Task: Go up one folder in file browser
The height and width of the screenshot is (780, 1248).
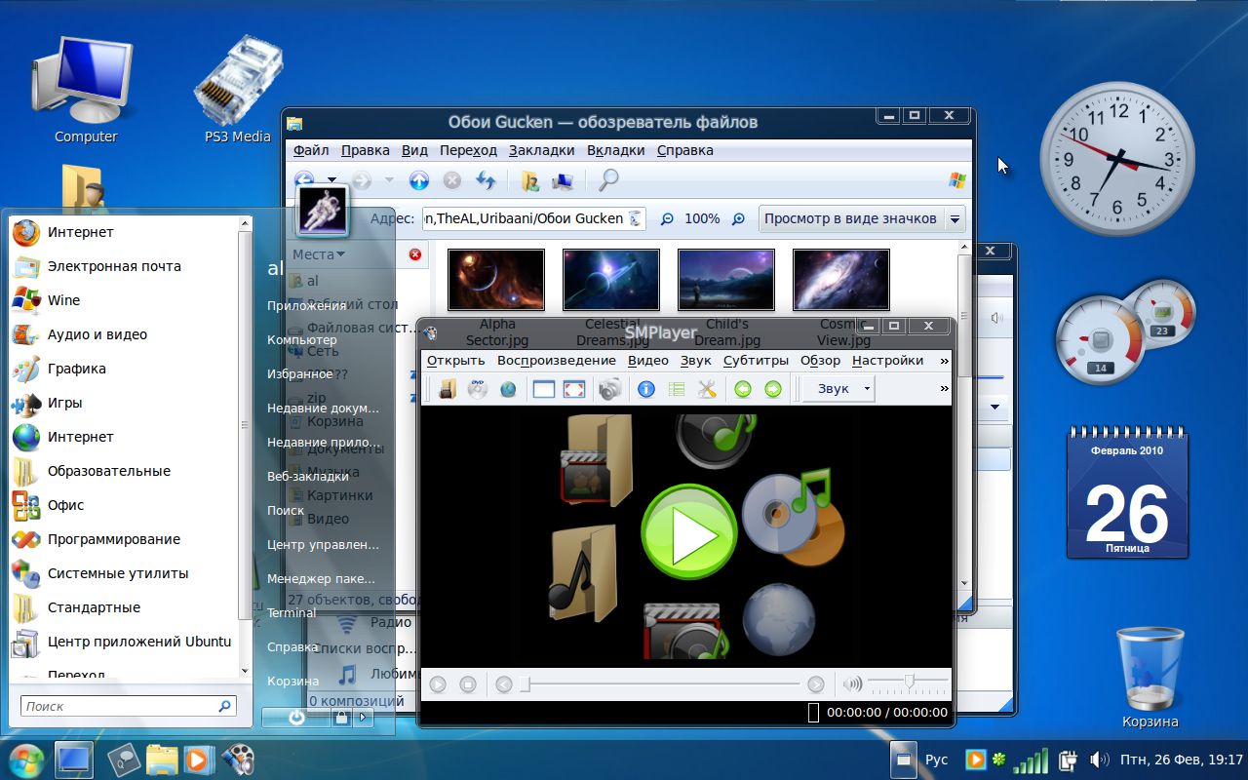Action: click(x=418, y=180)
